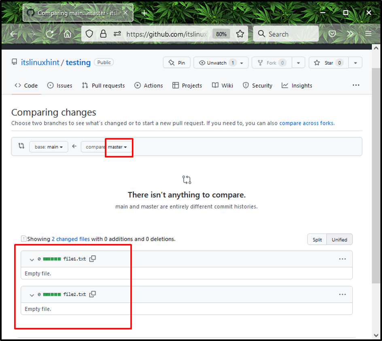Follow the compare across forks link
382x341 pixels.
[x=306, y=123]
